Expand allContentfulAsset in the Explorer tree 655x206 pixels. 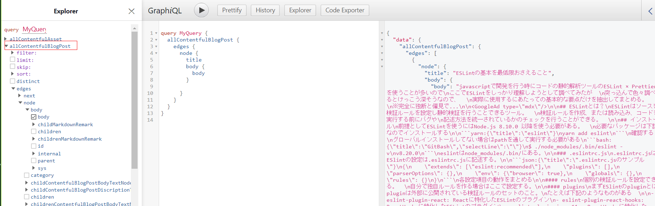pos(6,39)
